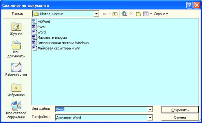202x123 pixels.
Task: Click the Массивы и вирусы document icon
Action: (34, 38)
